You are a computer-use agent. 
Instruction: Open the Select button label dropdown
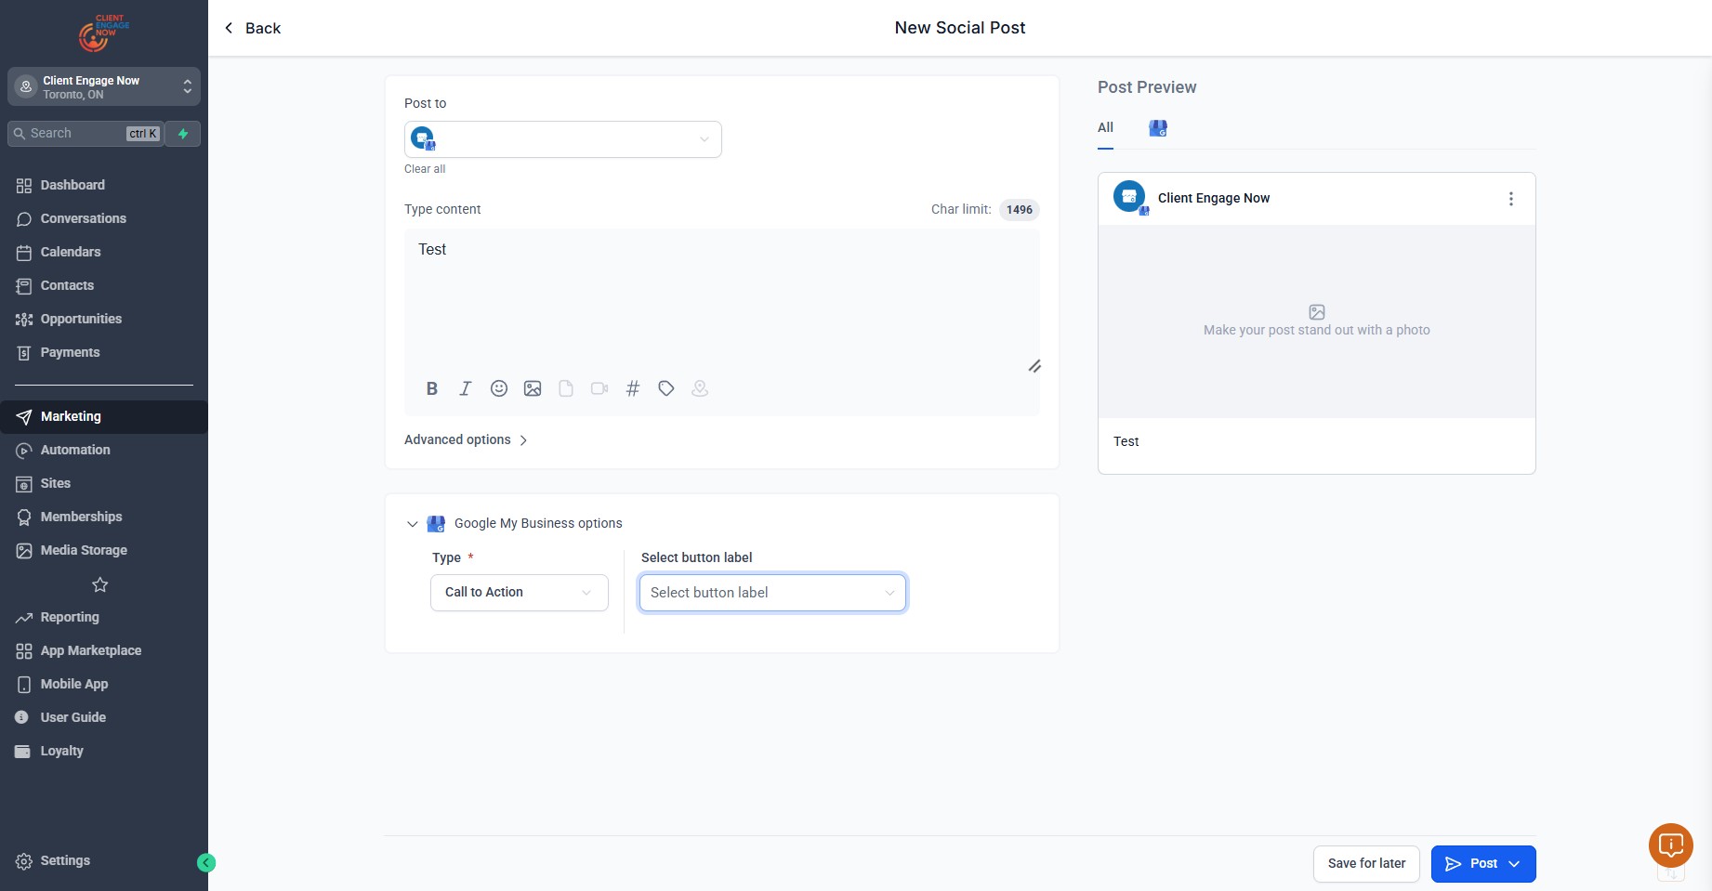click(772, 593)
